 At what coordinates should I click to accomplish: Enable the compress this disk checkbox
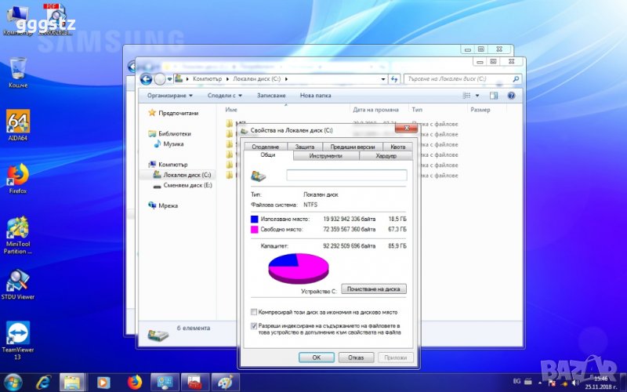(253, 312)
